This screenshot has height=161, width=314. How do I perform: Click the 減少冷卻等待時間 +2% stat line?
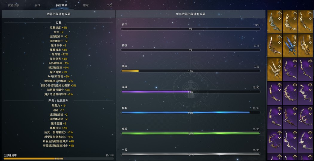point(59,94)
